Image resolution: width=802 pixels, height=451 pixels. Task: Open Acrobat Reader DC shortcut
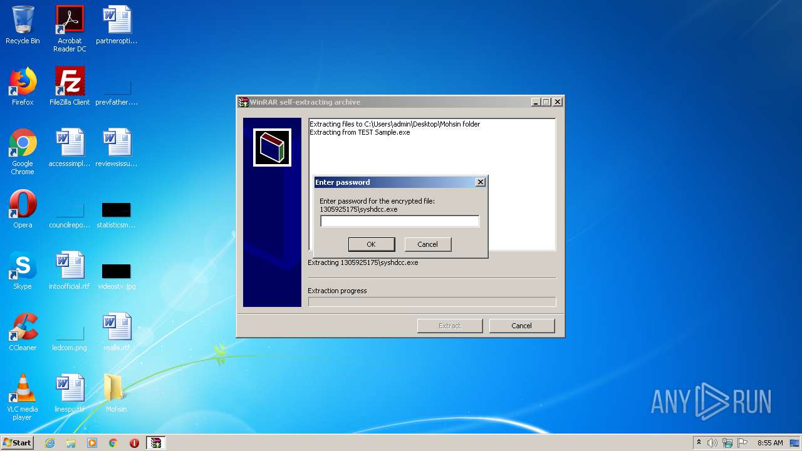[x=70, y=28]
